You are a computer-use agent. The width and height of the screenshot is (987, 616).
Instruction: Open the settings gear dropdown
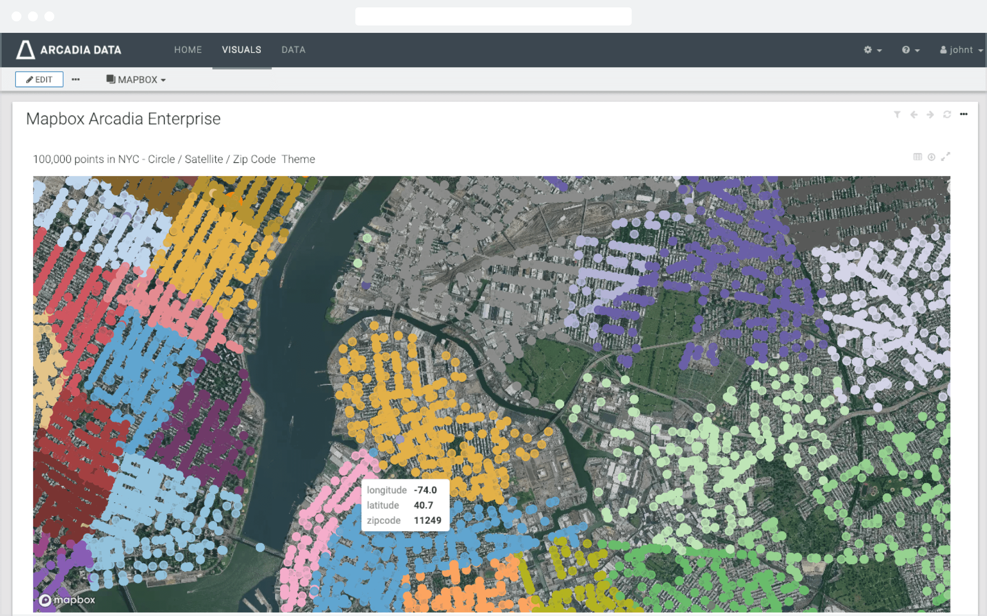click(x=872, y=50)
